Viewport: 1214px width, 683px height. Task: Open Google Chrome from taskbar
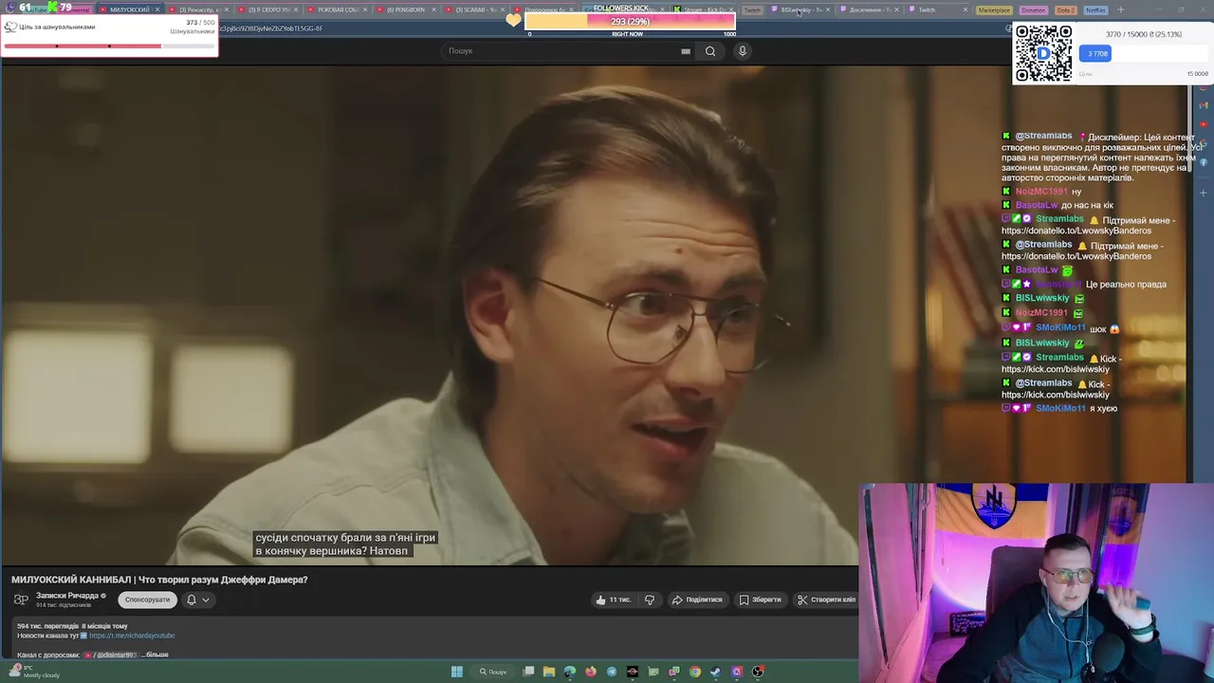point(695,672)
